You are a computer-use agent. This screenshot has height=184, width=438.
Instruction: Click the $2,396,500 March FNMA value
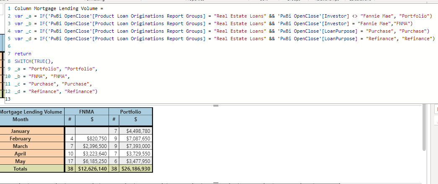(x=92, y=146)
